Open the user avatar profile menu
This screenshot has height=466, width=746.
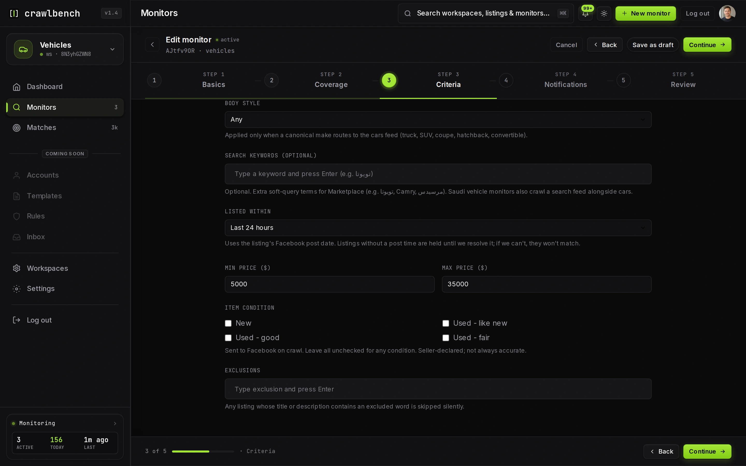pyautogui.click(x=727, y=13)
